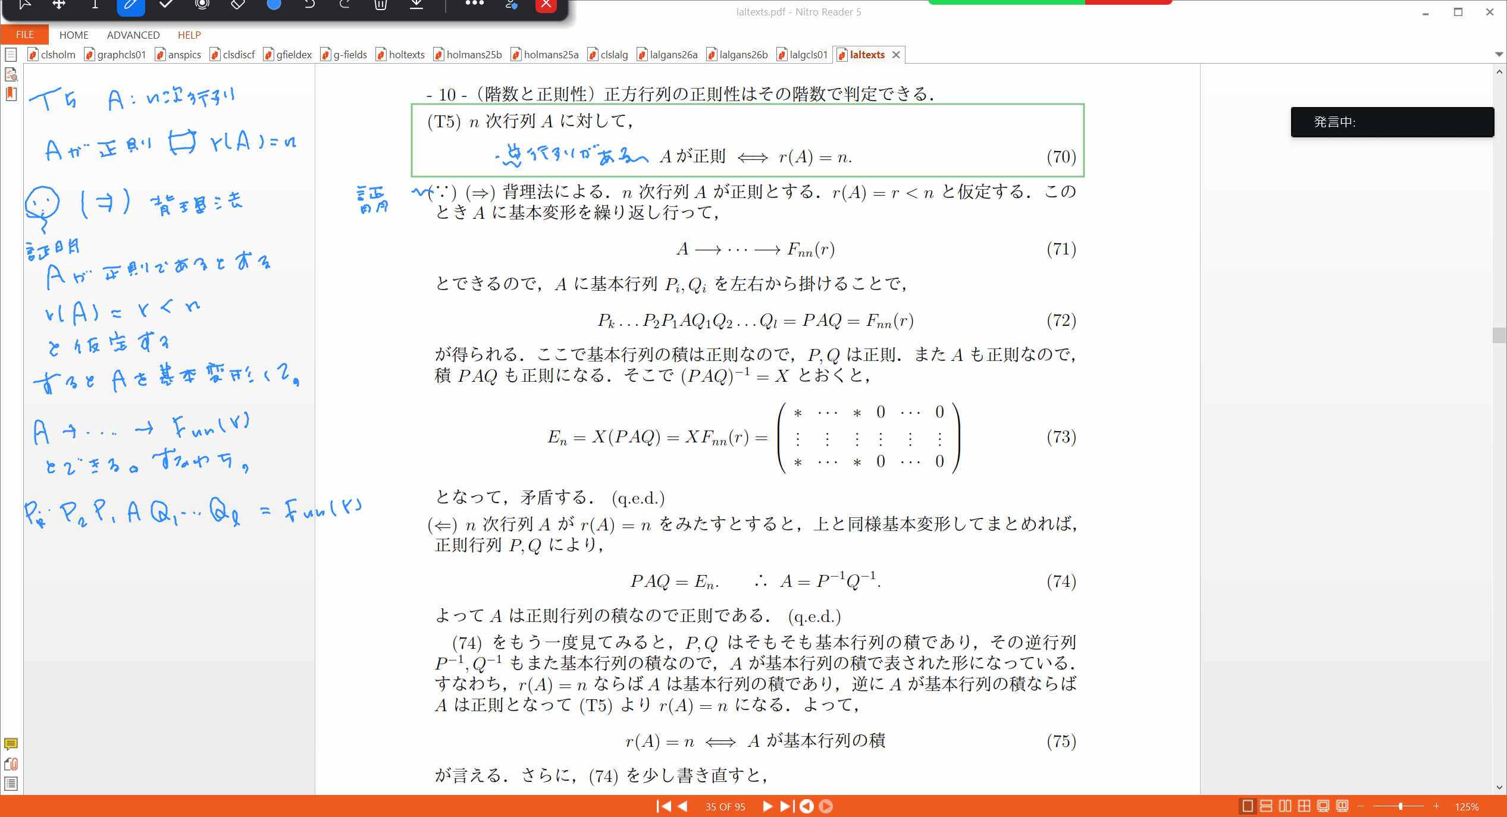
Task: Close the annotation toolbar with red X
Action: click(546, 5)
